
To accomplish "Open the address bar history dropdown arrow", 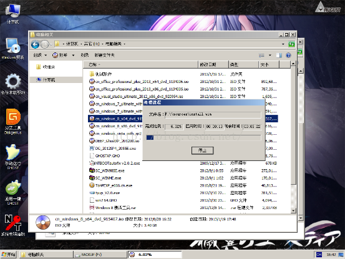I will click(x=283, y=44).
